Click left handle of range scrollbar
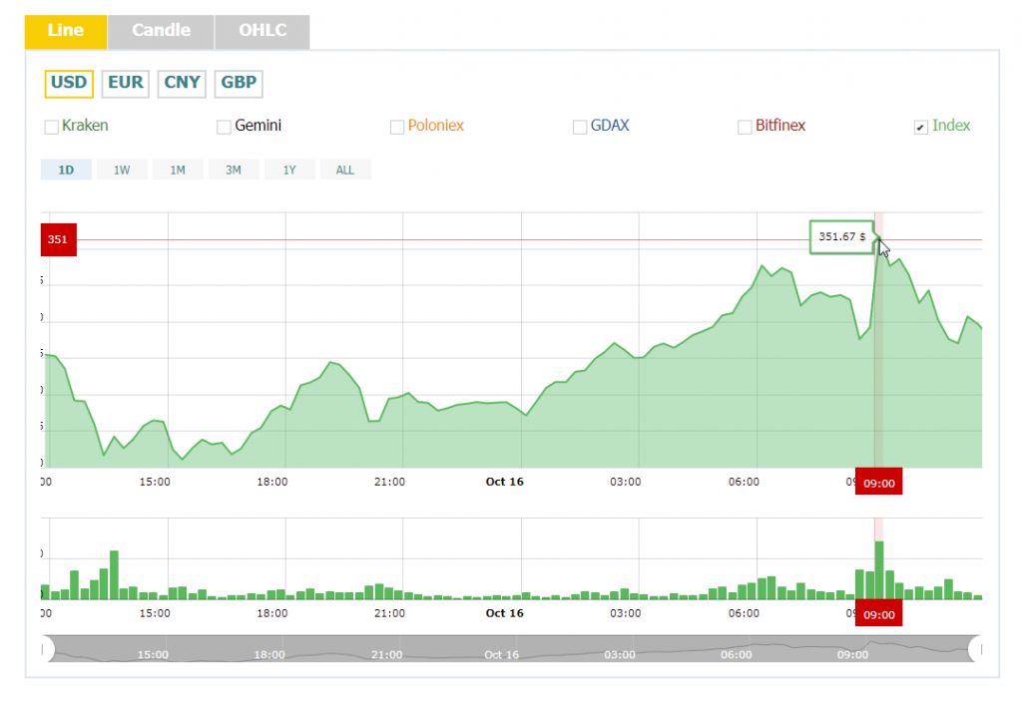Image resolution: width=1022 pixels, height=702 pixels. point(46,649)
